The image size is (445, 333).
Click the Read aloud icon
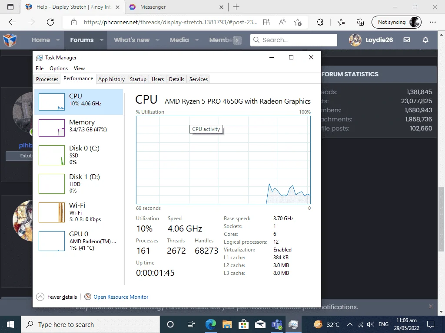click(282, 22)
